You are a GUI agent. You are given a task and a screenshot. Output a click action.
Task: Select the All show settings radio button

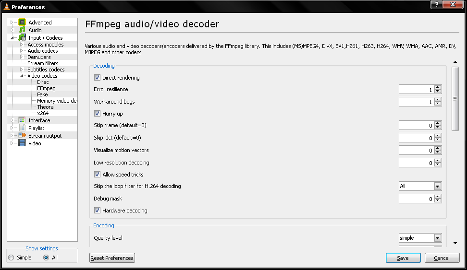(46, 258)
